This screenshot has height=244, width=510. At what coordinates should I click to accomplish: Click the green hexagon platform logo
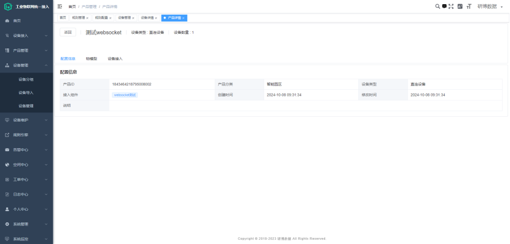click(x=8, y=7)
